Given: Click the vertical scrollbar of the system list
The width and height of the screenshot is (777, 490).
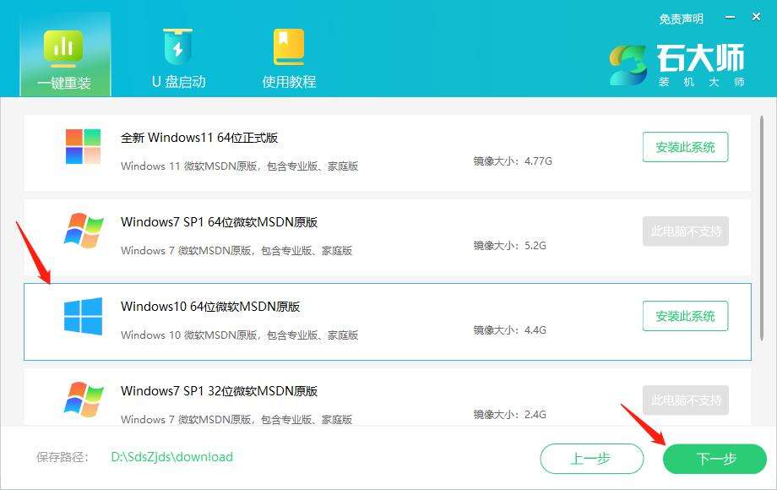Looking at the screenshot, I should 762,228.
